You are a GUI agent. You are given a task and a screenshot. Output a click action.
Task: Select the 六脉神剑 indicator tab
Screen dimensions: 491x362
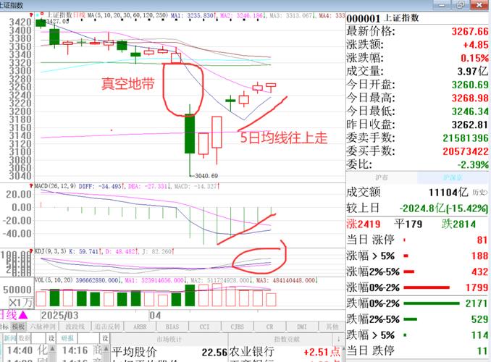[42, 327]
